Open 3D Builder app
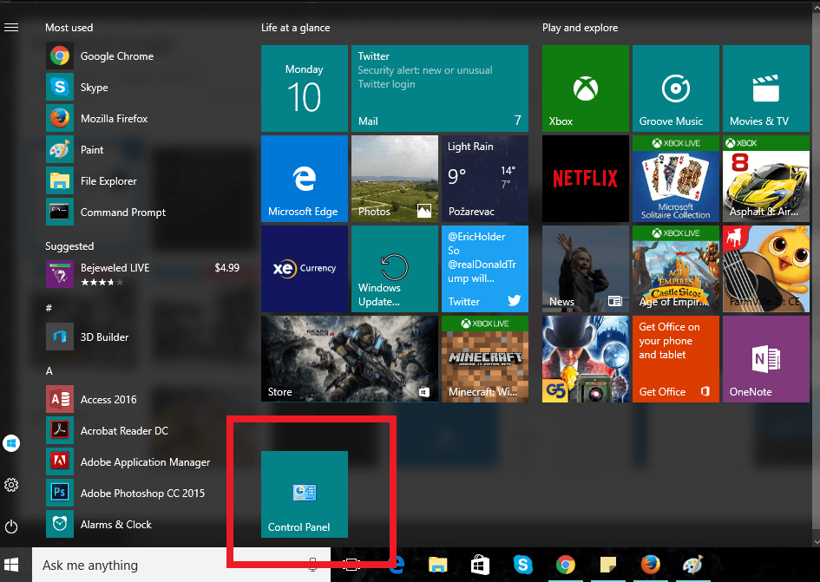Screen dimensions: 820x582 (x=141, y=337)
